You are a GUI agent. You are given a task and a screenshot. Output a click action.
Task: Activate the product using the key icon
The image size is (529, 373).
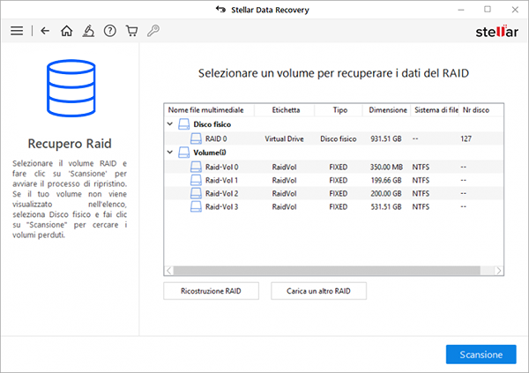[153, 31]
